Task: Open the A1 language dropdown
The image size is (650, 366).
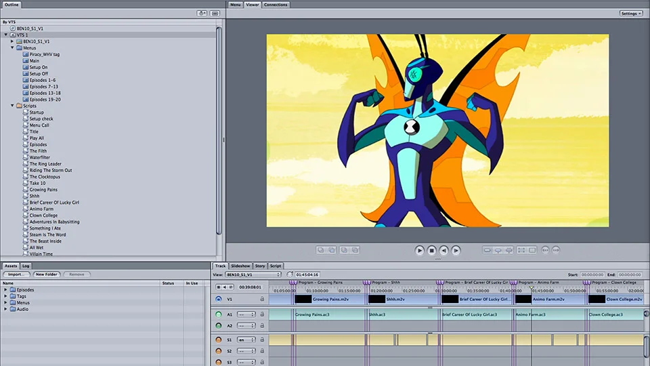Action: [246, 314]
